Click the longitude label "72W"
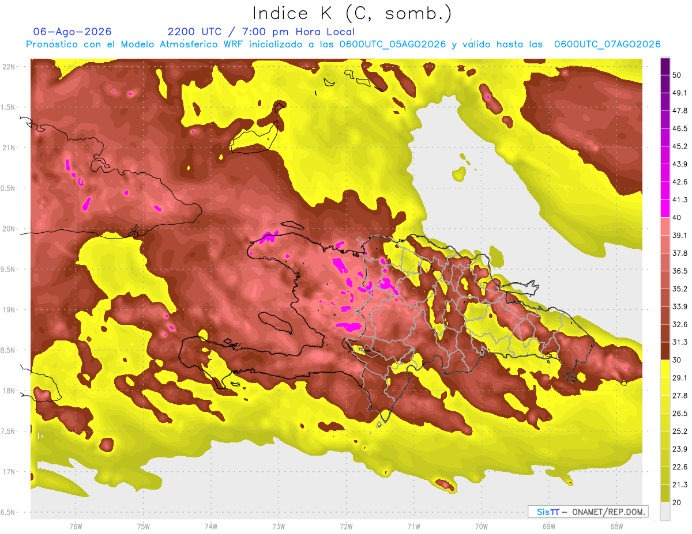 (346, 526)
